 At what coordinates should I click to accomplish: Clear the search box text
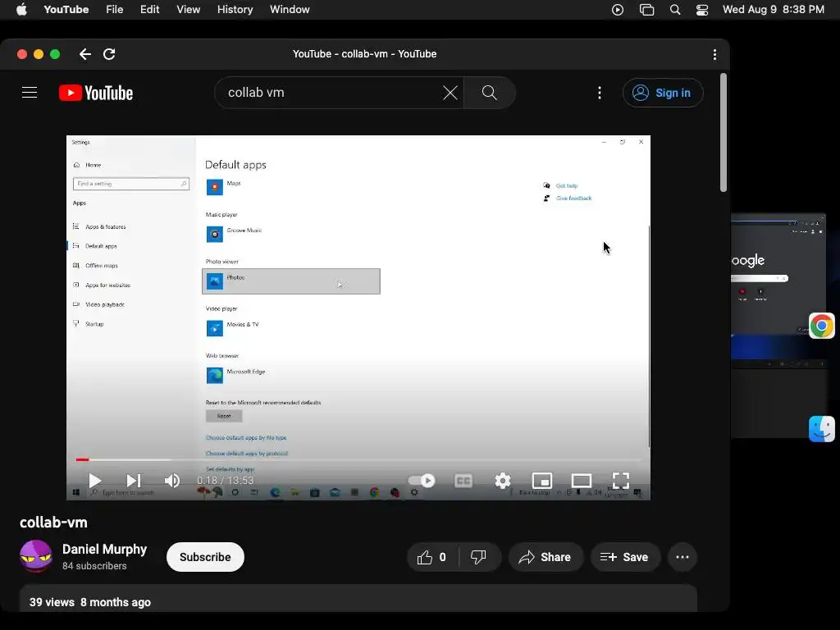coord(450,93)
